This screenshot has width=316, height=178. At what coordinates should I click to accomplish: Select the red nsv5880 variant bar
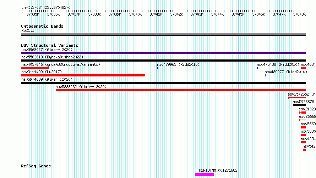point(304,135)
